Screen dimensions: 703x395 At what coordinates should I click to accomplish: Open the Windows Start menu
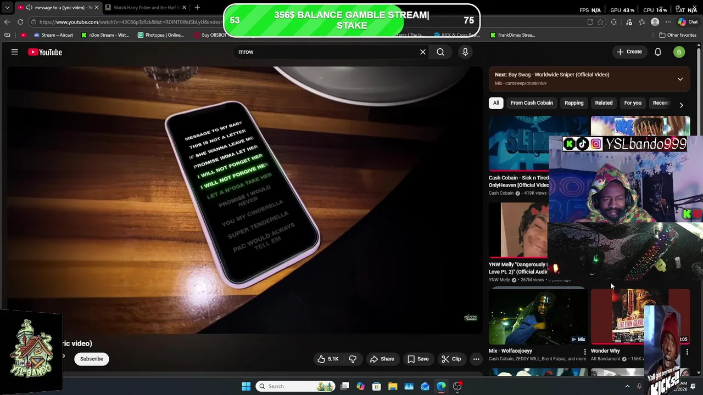(246, 386)
